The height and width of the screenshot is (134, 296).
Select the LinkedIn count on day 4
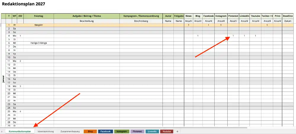(244, 36)
